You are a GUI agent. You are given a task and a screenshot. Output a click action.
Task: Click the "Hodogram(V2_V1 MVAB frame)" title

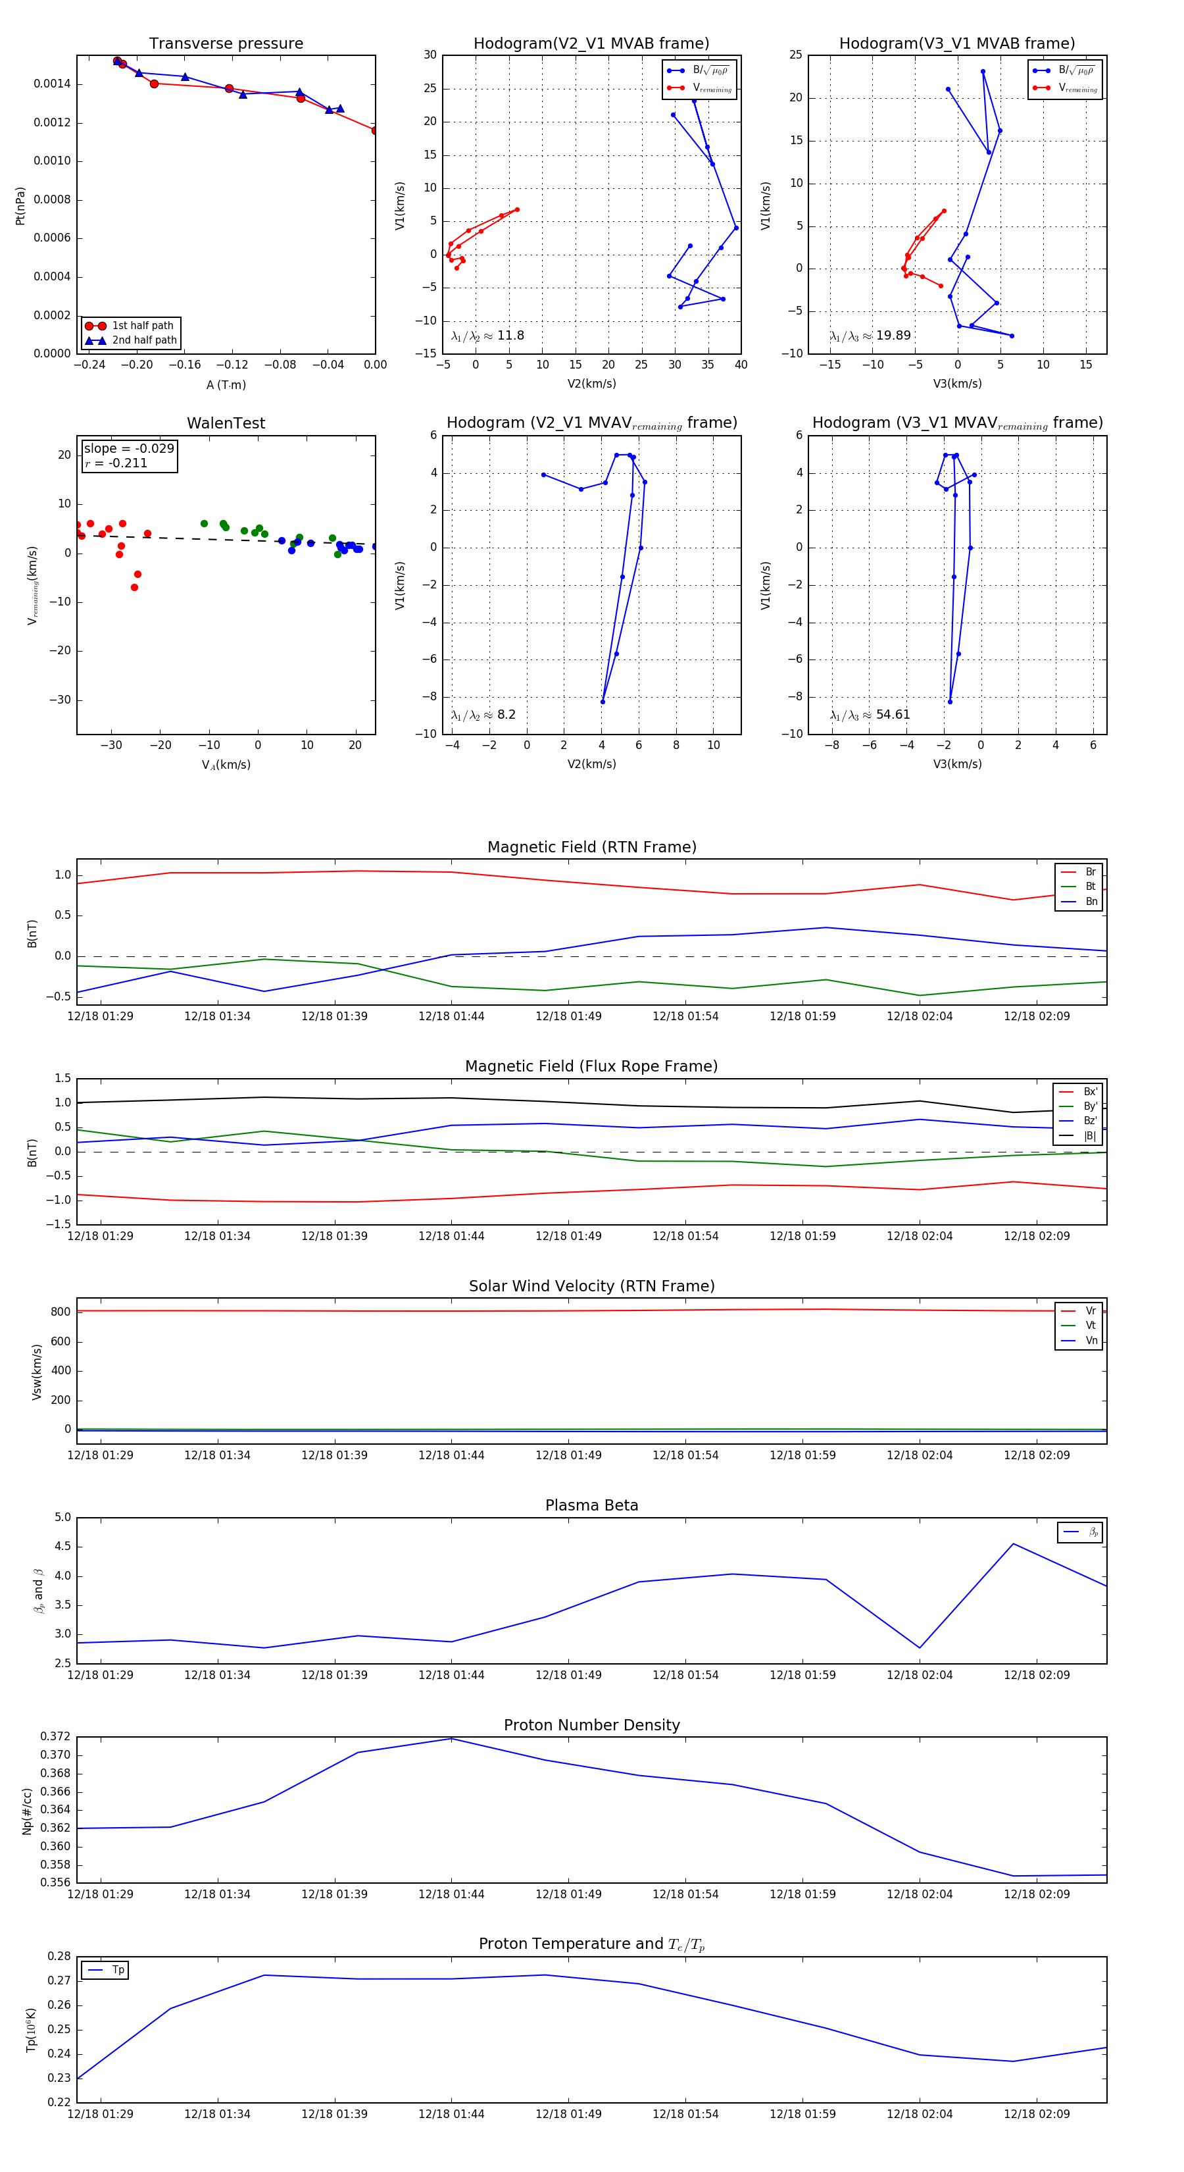point(591,44)
